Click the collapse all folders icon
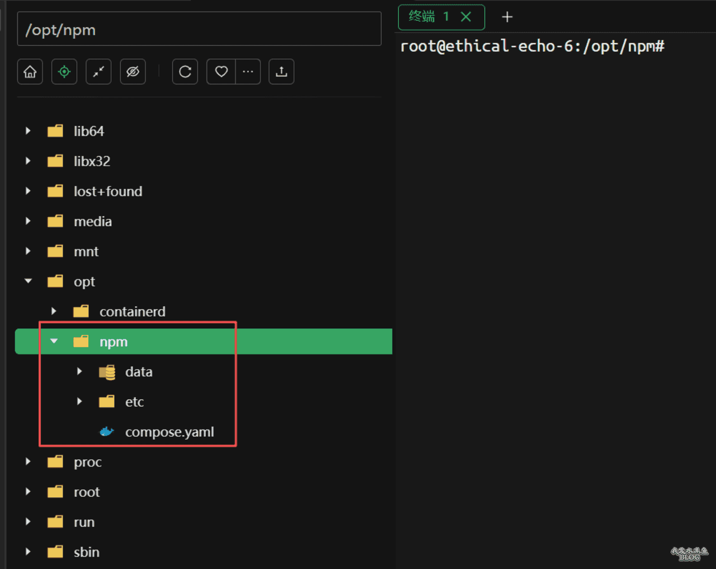This screenshot has width=716, height=569. point(98,72)
